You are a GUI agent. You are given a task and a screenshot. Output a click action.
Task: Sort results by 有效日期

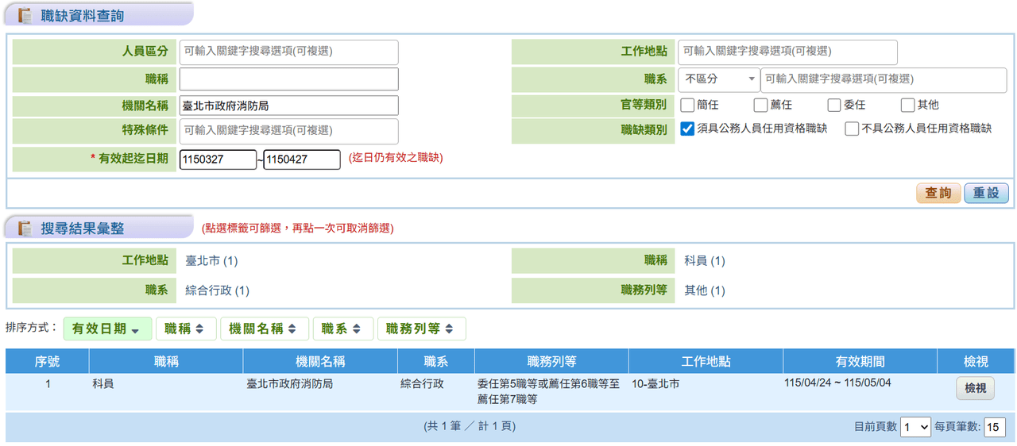pyautogui.click(x=107, y=329)
